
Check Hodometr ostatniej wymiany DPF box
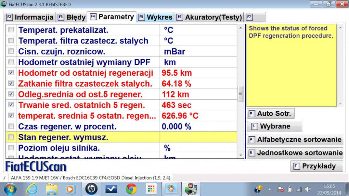click(x=11, y=62)
